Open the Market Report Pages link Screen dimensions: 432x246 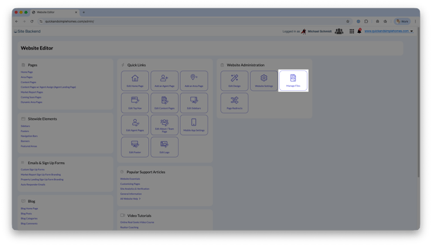pos(32,92)
